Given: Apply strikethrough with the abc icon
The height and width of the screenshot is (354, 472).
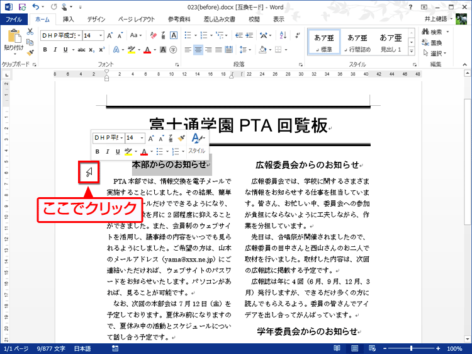Looking at the screenshot, I should (x=82, y=50).
